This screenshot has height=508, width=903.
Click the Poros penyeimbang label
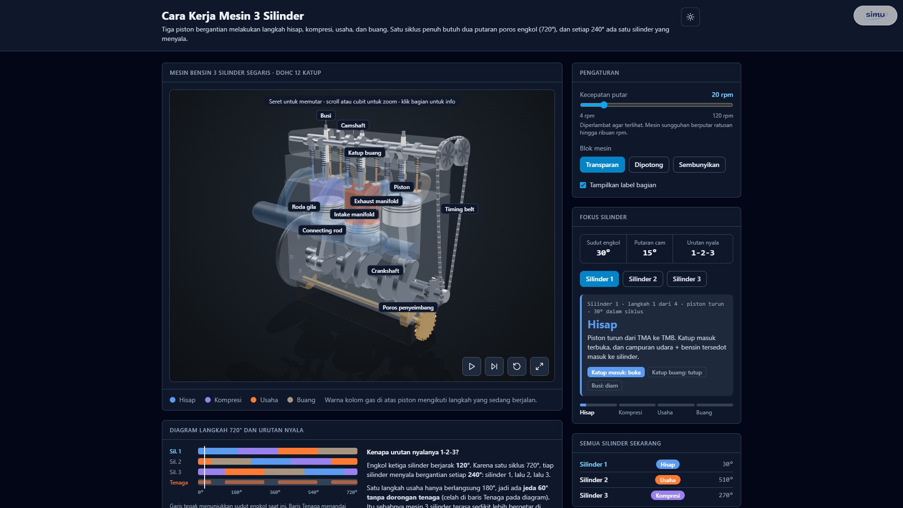[408, 308]
